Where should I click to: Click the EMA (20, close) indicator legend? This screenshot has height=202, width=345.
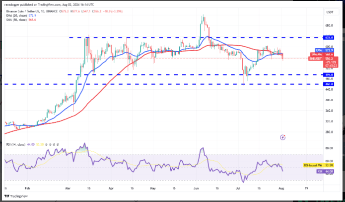17,15
